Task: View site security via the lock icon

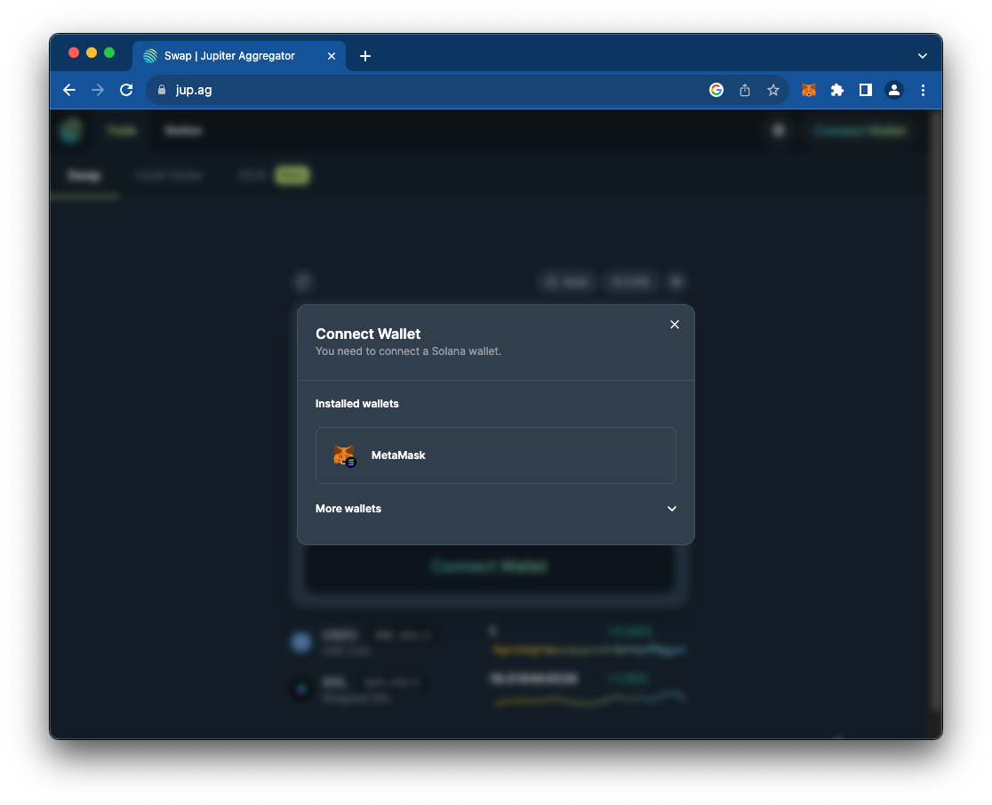Action: click(161, 90)
